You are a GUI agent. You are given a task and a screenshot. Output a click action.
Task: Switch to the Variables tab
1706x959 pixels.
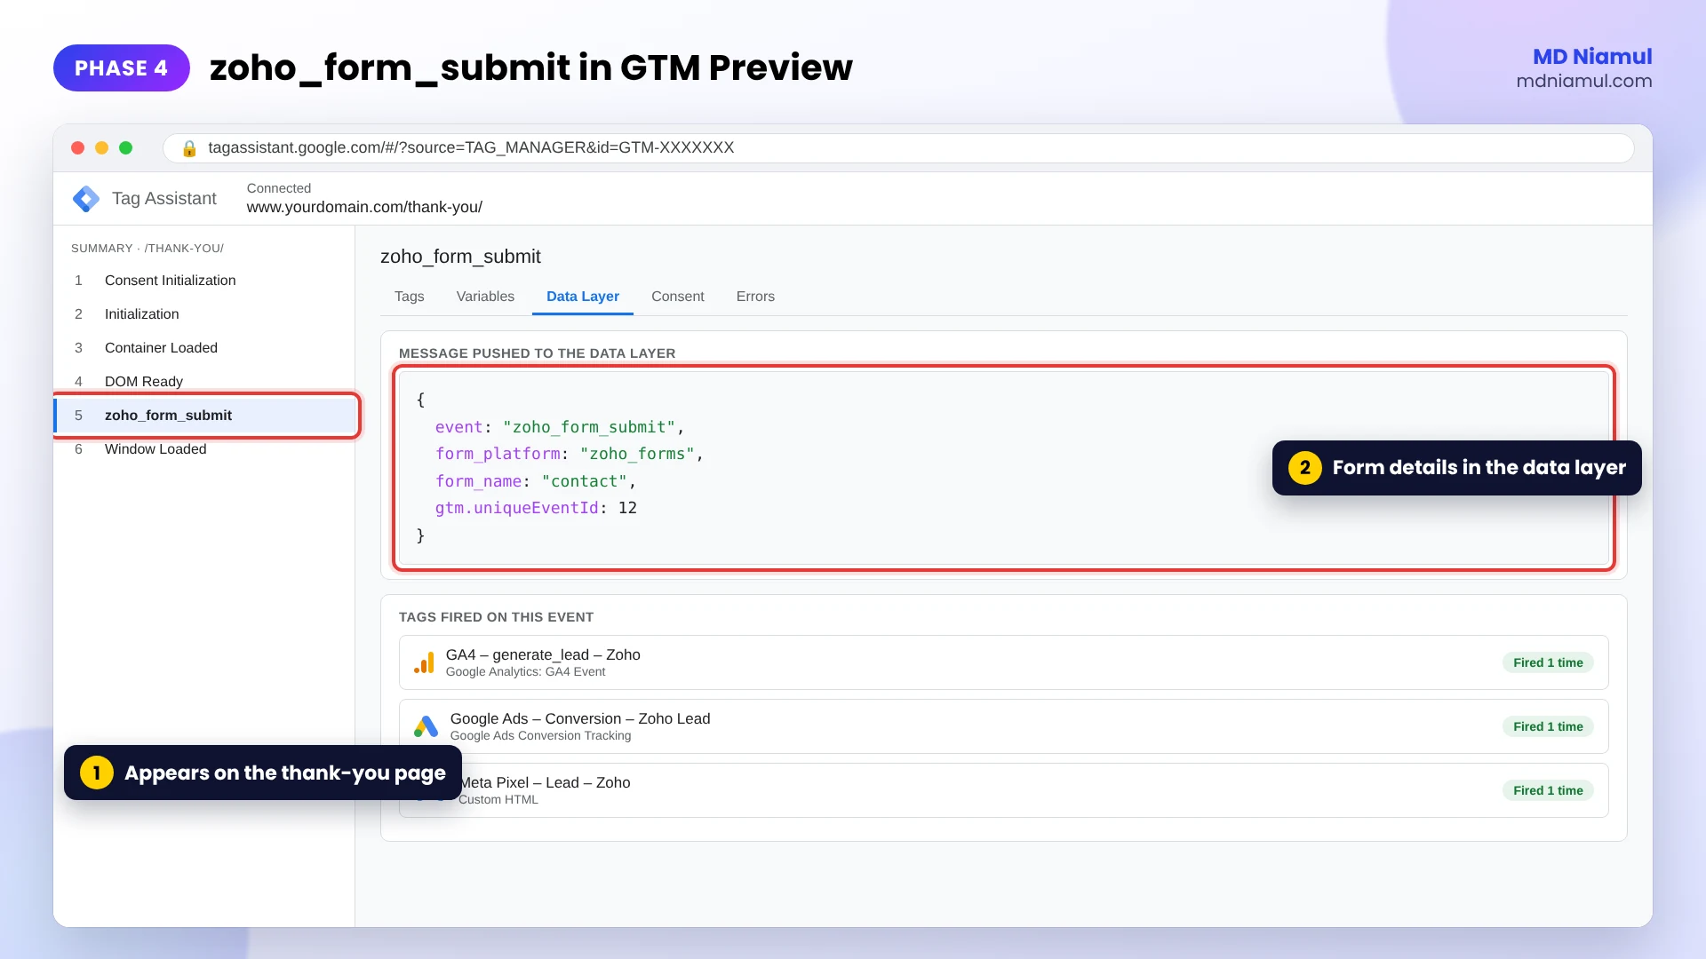pyautogui.click(x=485, y=297)
